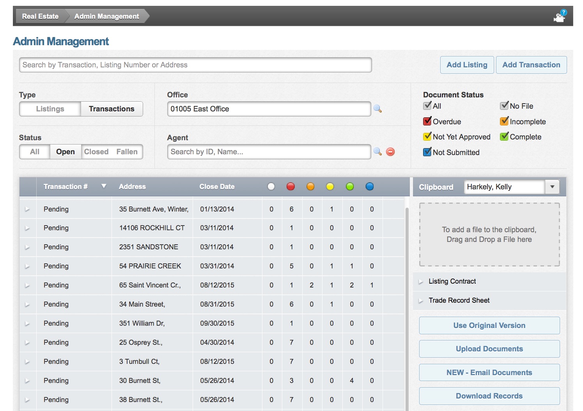Disable the Complete document status checkbox
Image resolution: width=583 pixels, height=411 pixels.
(504, 137)
